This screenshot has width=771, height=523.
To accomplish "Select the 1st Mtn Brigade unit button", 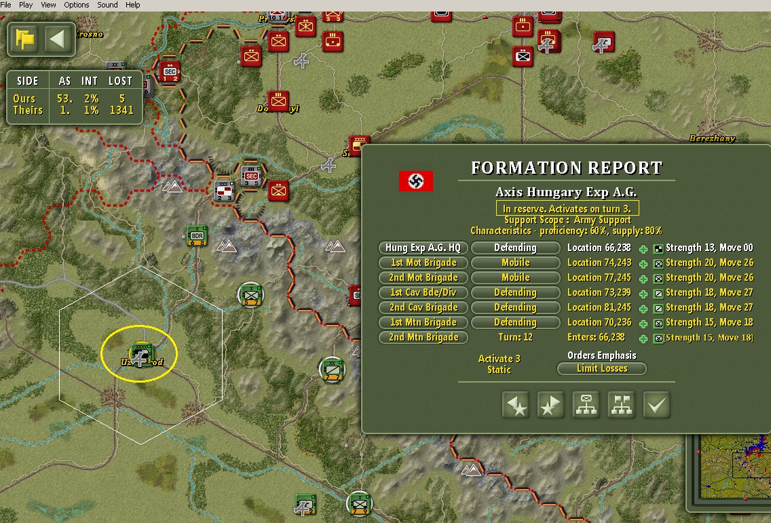I will point(423,322).
